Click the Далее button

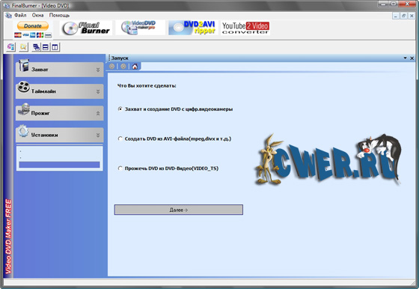click(179, 210)
